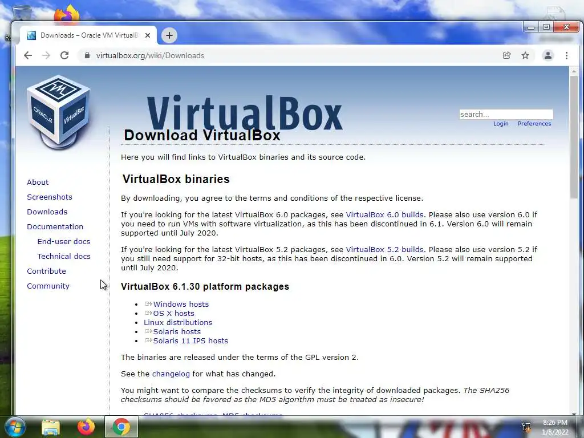584x438 pixels.
Task: Click the external-link icon beside Windows hosts
Action: (x=148, y=304)
